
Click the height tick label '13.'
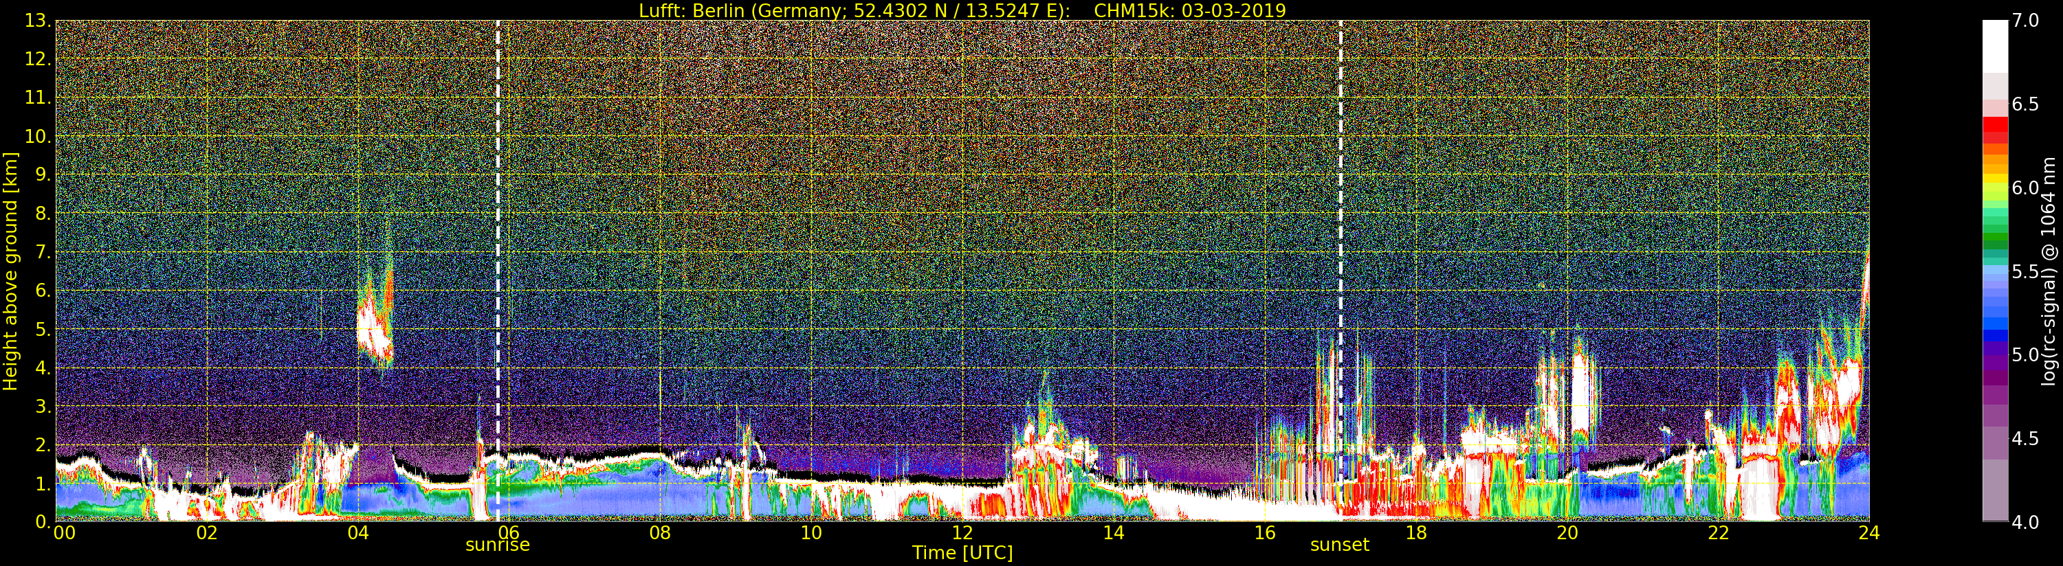[x=37, y=21]
